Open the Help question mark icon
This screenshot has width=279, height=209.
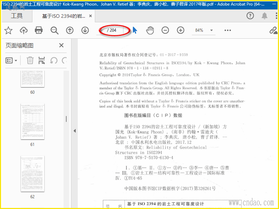[250, 16]
